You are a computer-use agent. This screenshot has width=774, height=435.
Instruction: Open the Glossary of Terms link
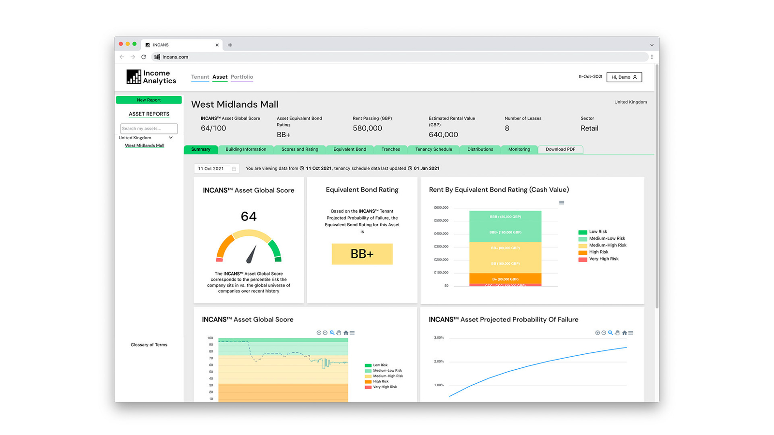pyautogui.click(x=149, y=345)
